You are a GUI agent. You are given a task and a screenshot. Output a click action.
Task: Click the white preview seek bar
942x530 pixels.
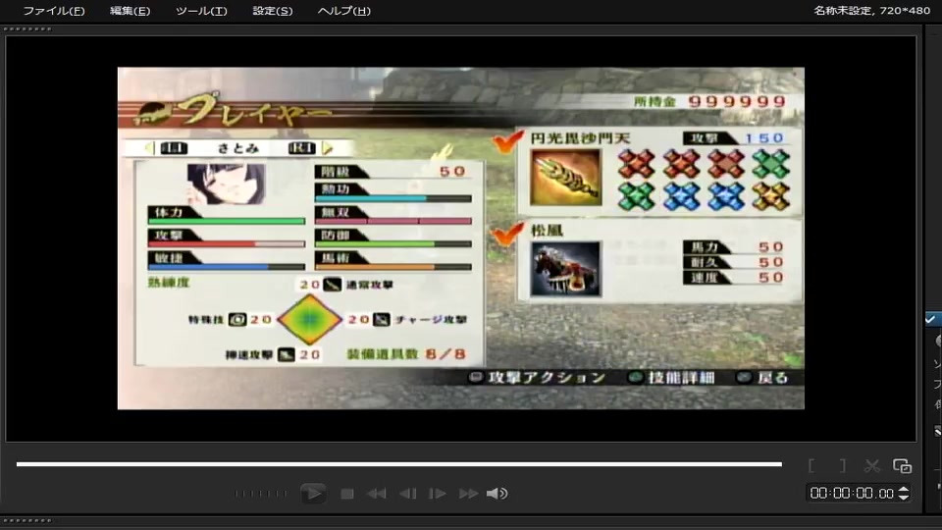[x=399, y=464]
